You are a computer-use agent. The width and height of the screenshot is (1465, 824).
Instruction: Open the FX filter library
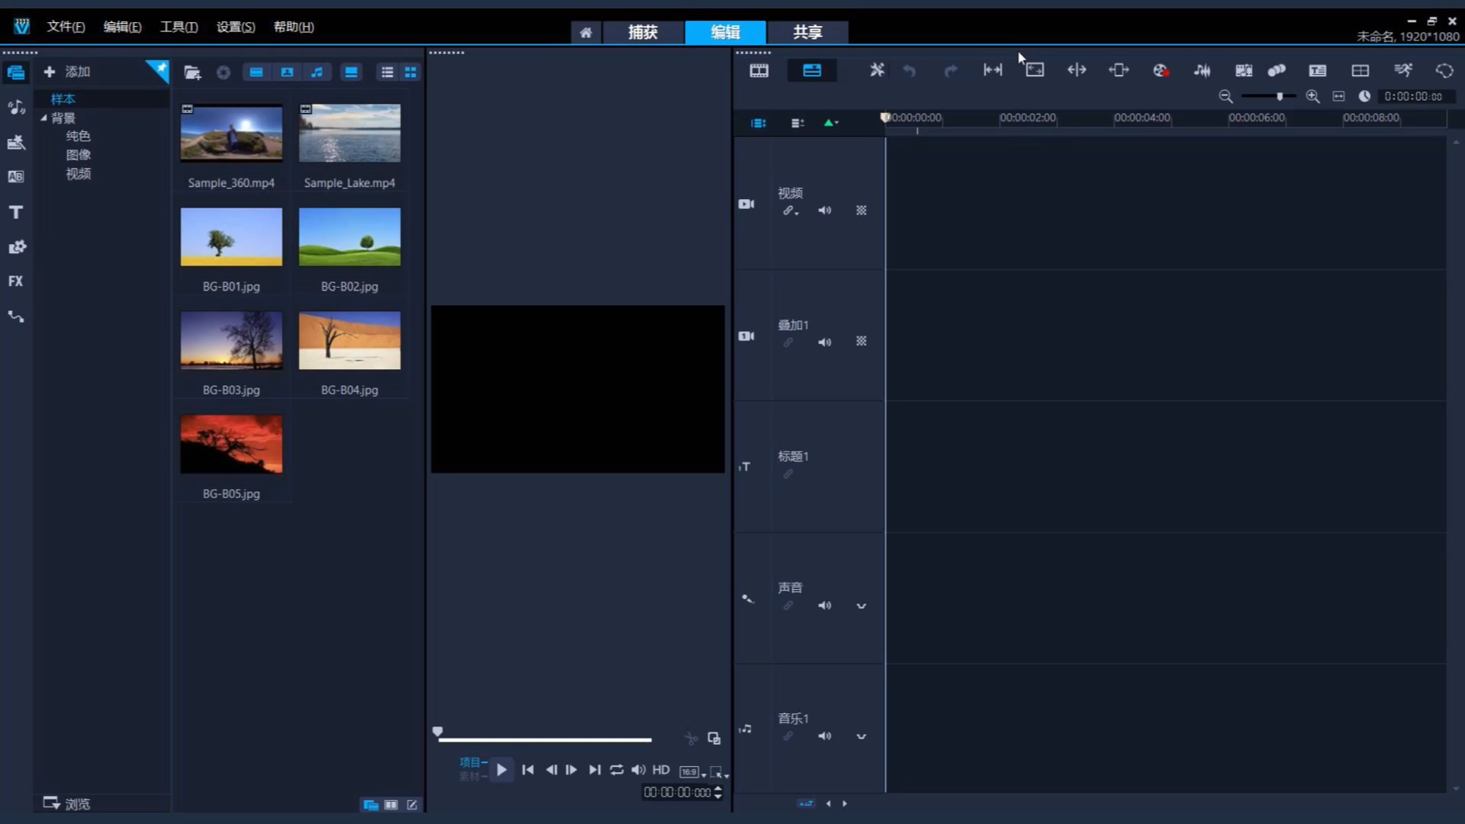16,282
